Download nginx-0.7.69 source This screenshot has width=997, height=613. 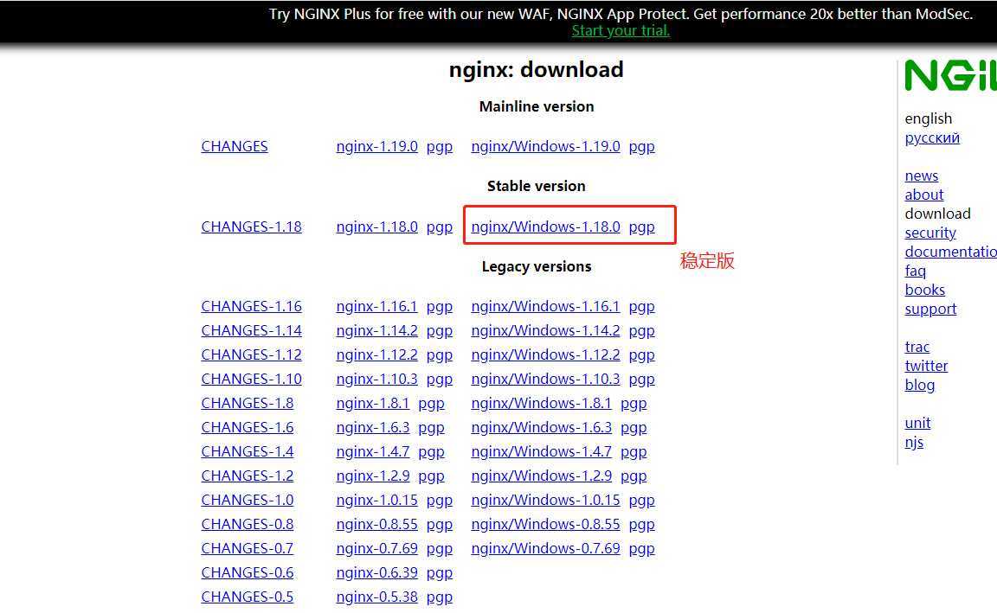tap(377, 548)
